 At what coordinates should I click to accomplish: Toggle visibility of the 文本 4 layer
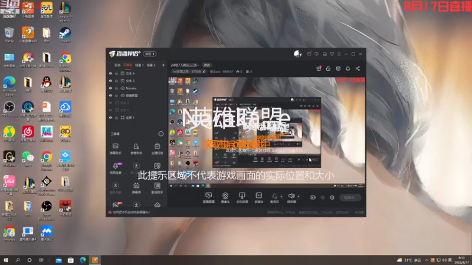(110, 73)
